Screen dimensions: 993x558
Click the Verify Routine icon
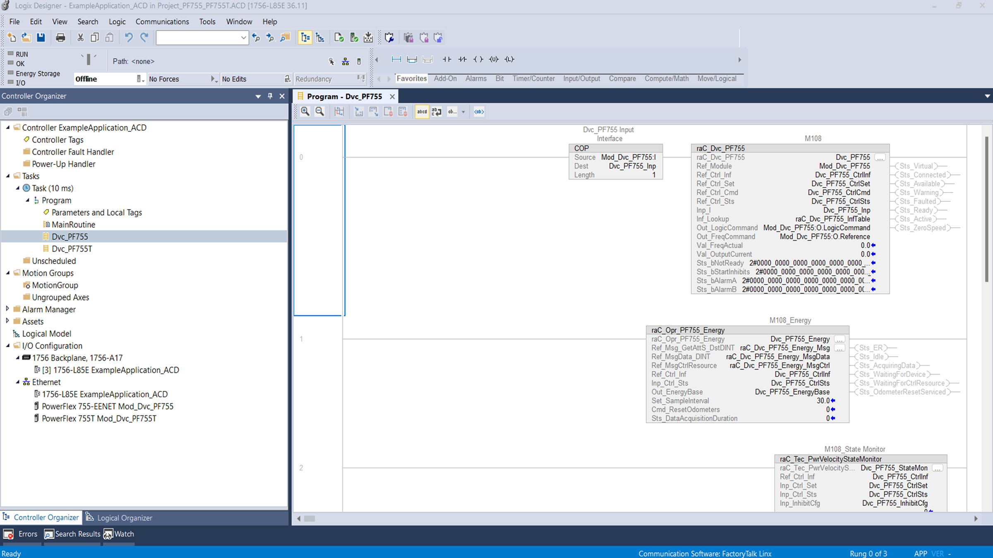[x=339, y=38]
